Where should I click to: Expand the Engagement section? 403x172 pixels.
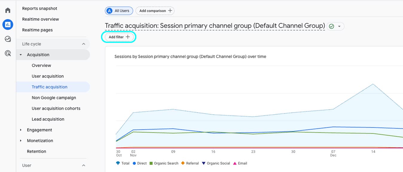[21, 130]
